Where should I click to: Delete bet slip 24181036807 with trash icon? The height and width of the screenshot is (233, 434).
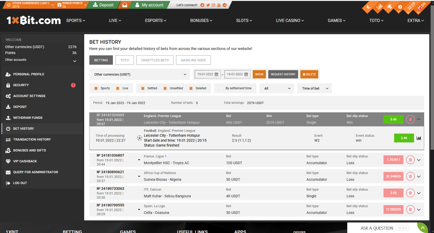410,160
